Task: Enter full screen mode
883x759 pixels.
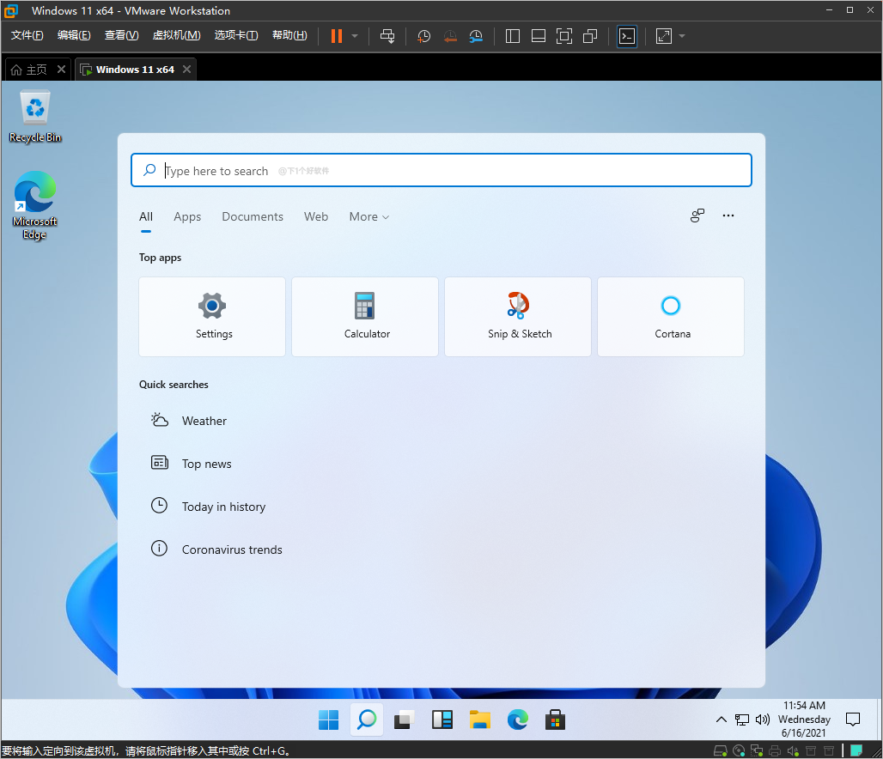Action: [x=564, y=36]
